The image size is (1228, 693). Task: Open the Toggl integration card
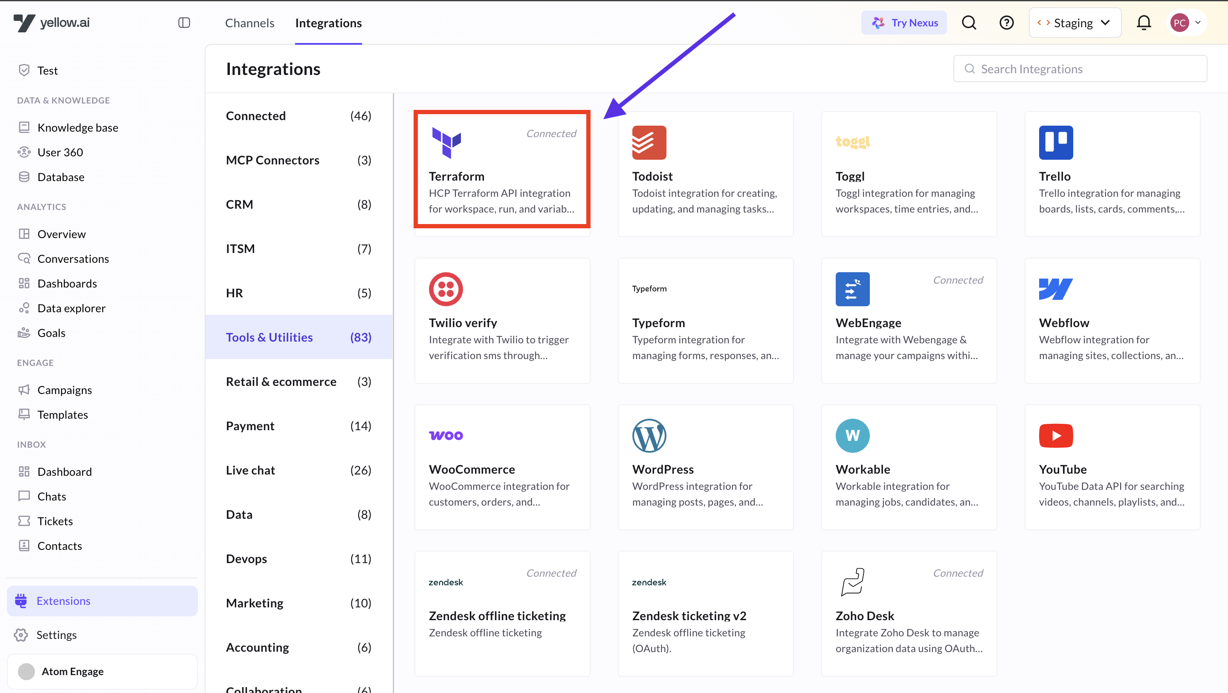(x=909, y=174)
